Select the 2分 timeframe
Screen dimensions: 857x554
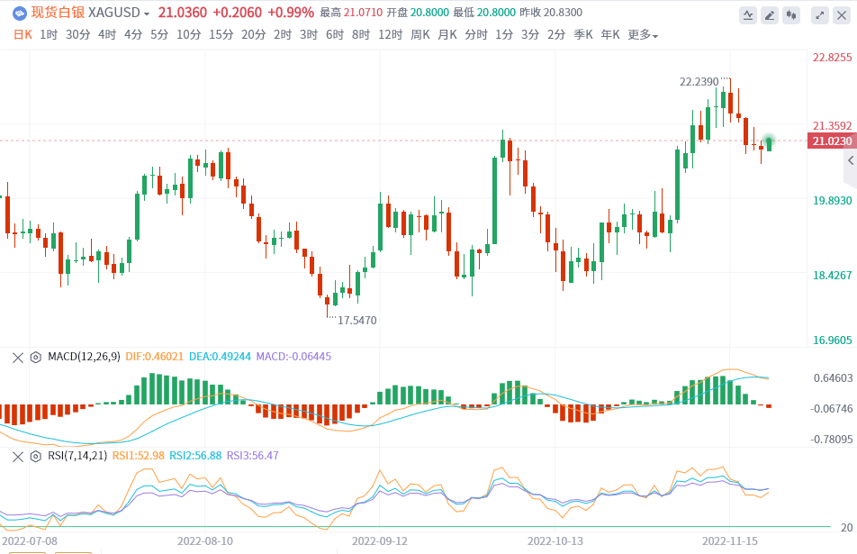556,35
